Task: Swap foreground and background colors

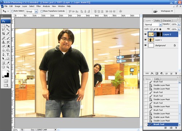Action: tap(8, 71)
